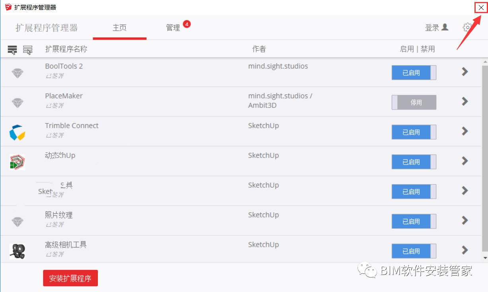
Task: Expand the BoolTools 2 details chevron
Action: [x=465, y=71]
